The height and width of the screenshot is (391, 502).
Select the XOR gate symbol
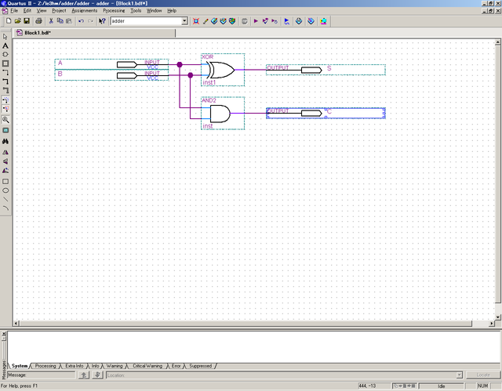pyautogui.click(x=223, y=70)
